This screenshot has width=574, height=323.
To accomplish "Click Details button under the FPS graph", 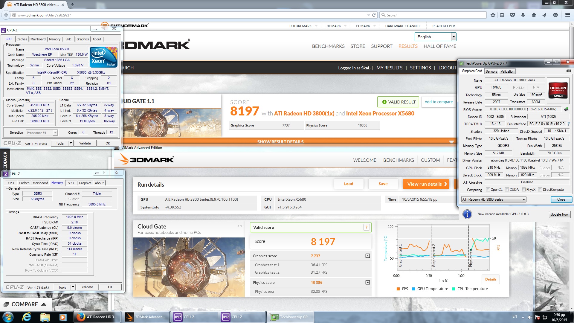I will point(491,279).
